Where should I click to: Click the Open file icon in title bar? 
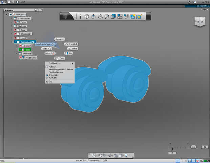coord(13,2)
